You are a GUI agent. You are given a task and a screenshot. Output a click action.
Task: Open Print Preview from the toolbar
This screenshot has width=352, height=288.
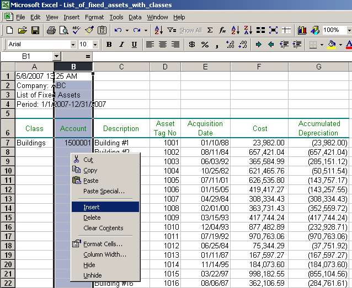tap(64, 30)
